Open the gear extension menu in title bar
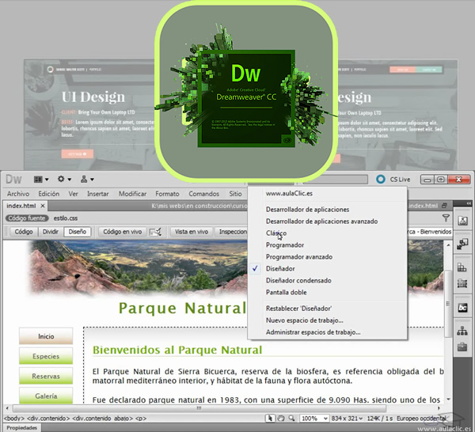 pyautogui.click(x=63, y=180)
